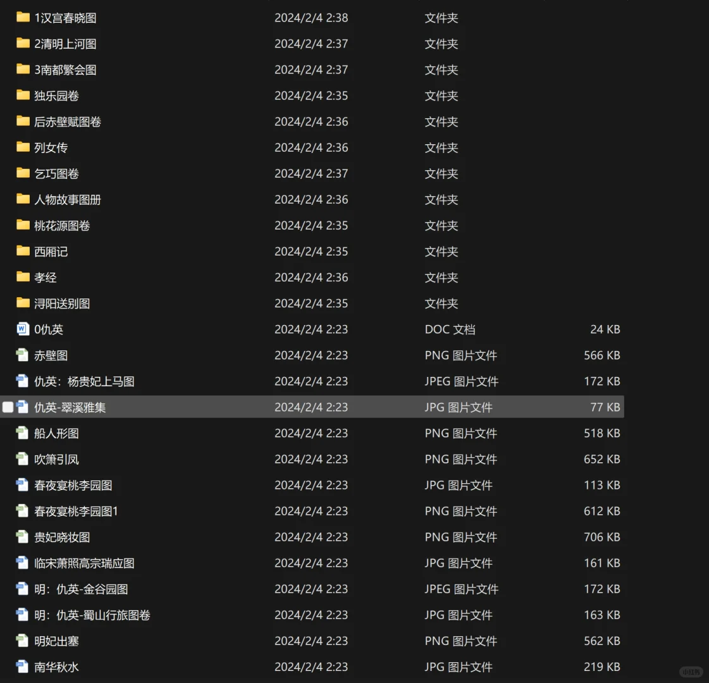Click the folder icon beside 独乐园卷

(x=23, y=95)
